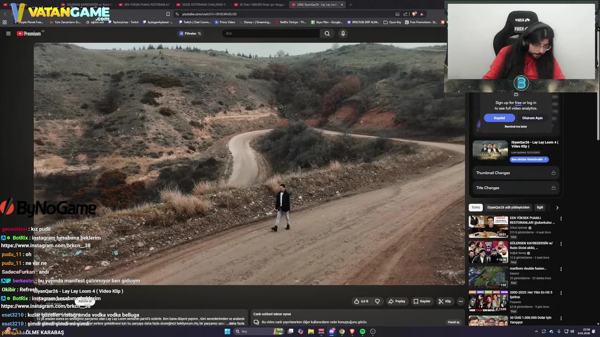600x337 pixels.
Task: Expand description with ...daha fazla
Action: (235, 323)
